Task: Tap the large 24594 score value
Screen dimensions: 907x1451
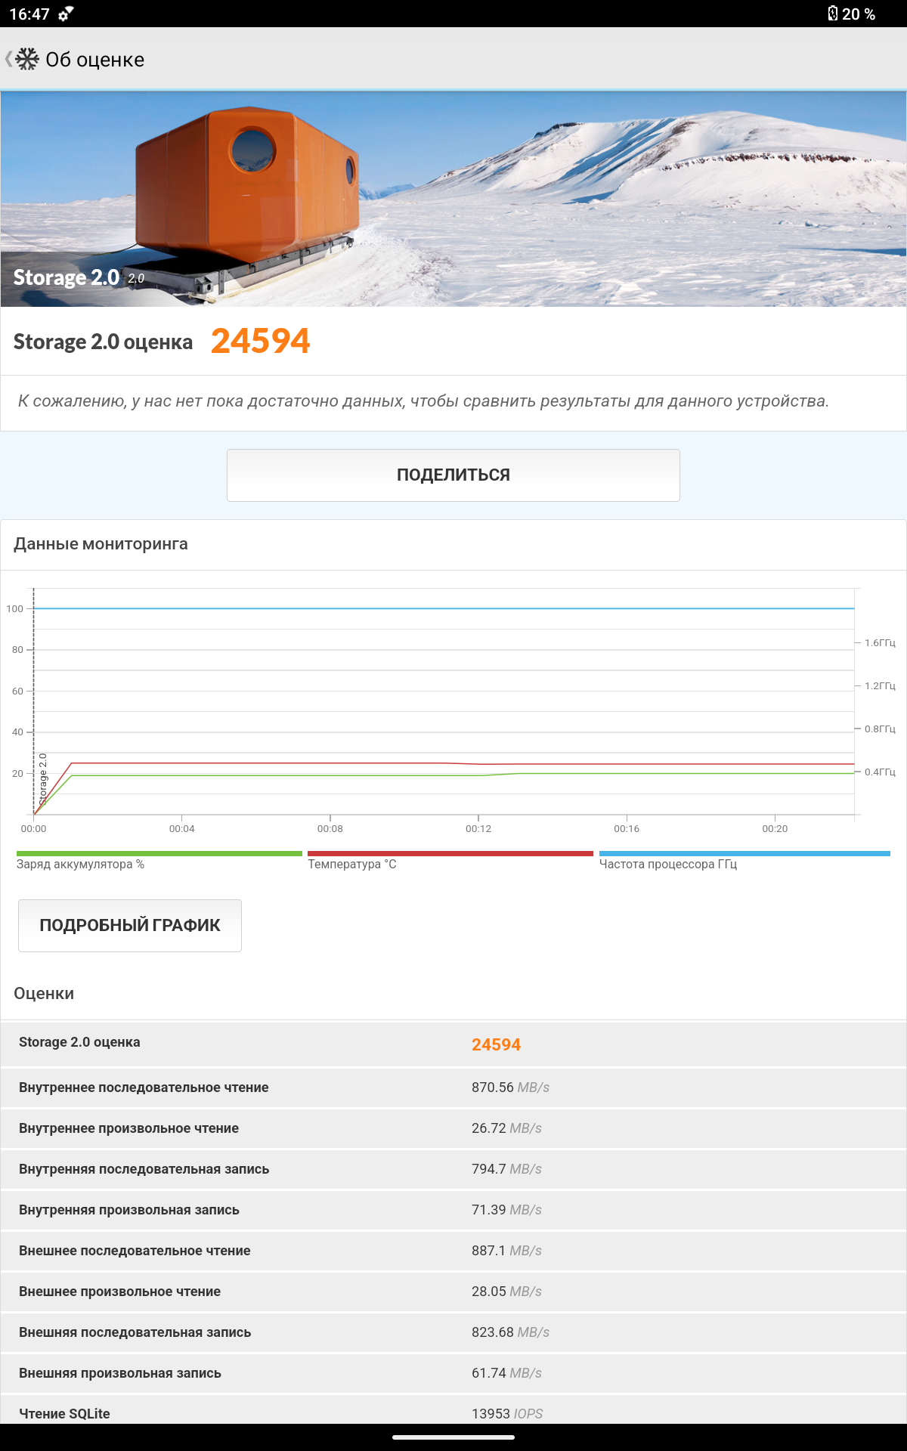Action: click(x=260, y=341)
